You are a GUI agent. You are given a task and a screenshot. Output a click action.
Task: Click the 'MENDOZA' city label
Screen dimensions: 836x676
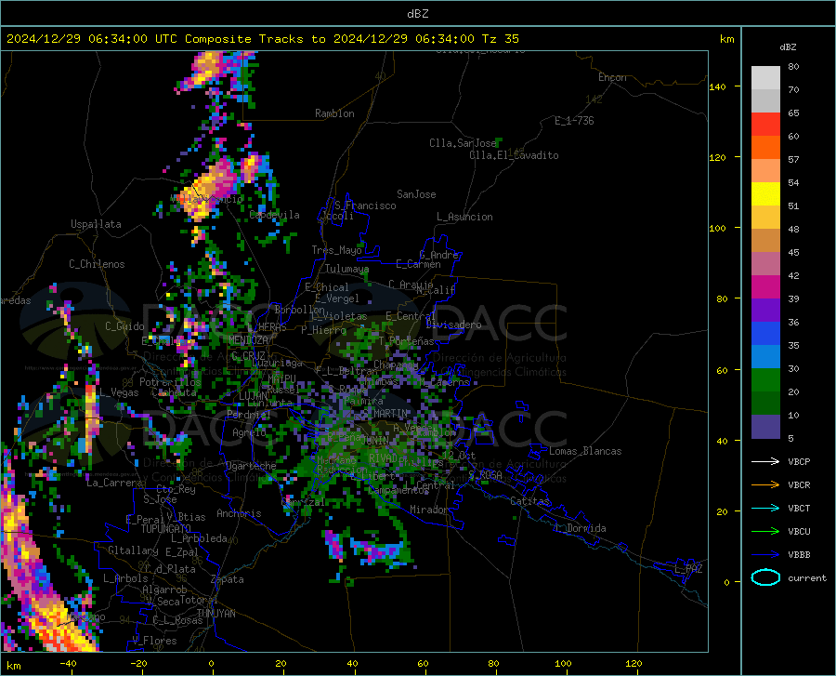(x=248, y=340)
